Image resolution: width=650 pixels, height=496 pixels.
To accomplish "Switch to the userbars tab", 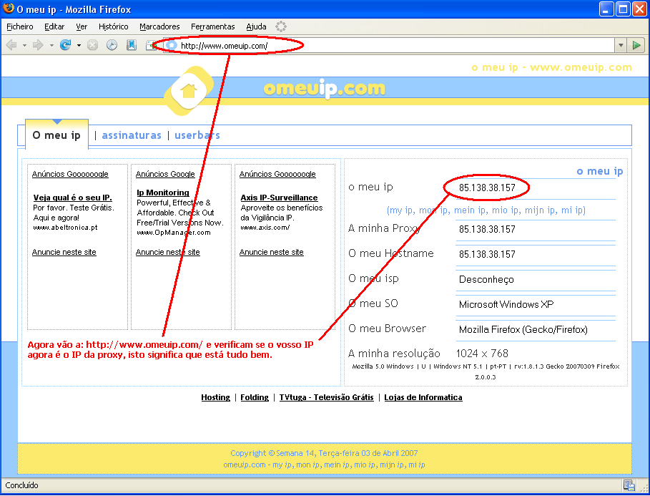I will 197,135.
